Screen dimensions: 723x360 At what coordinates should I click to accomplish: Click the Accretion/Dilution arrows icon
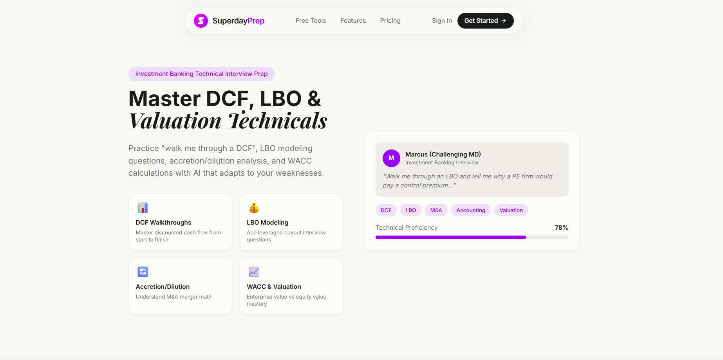[x=143, y=272]
